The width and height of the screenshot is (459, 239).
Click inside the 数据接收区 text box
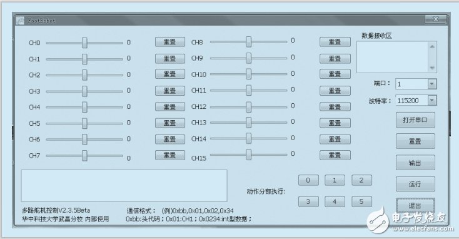click(x=393, y=57)
